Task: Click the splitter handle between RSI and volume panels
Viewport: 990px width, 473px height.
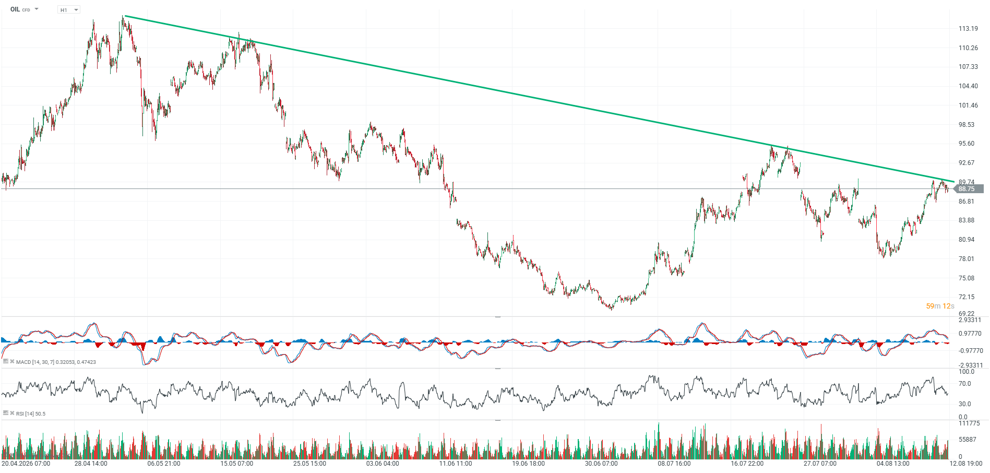Action: point(498,420)
